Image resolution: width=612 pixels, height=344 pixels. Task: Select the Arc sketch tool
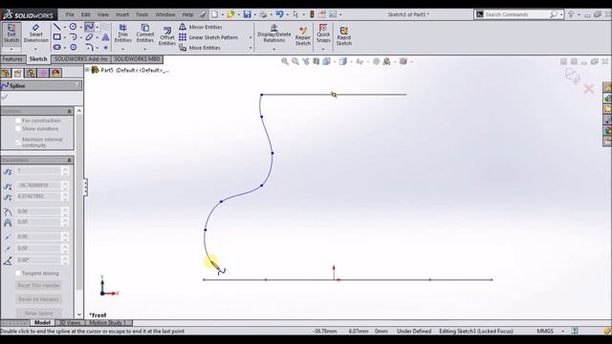tap(73, 37)
